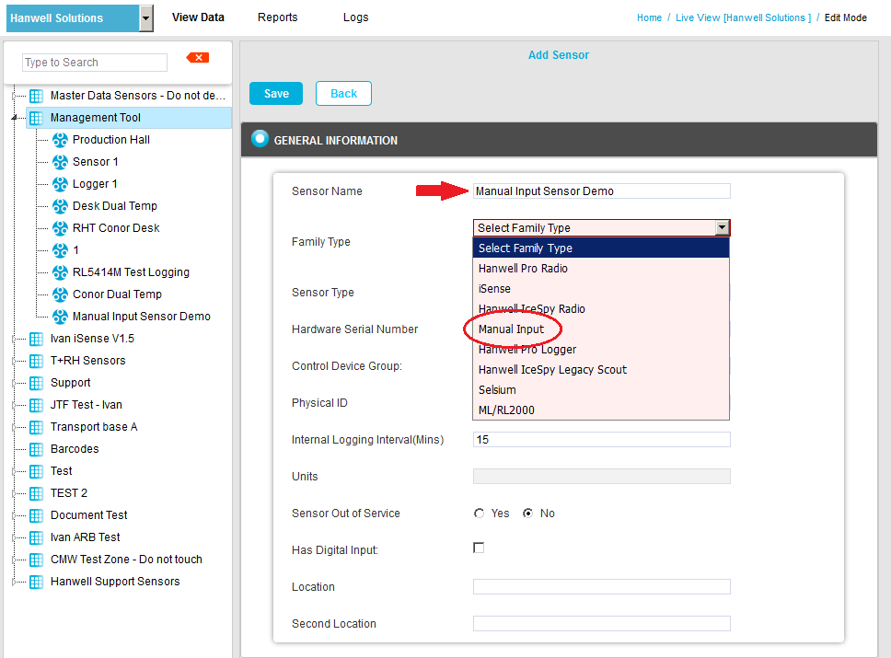Expand the Transport base A tree node
891x658 pixels.
click(x=14, y=427)
